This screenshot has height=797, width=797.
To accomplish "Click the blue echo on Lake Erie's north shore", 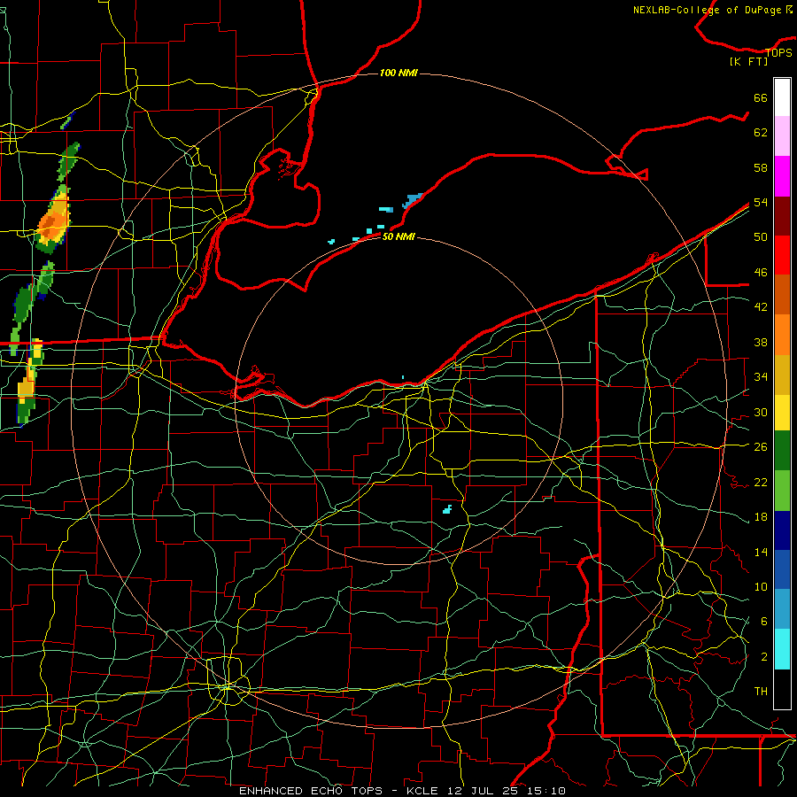I will tap(412, 200).
